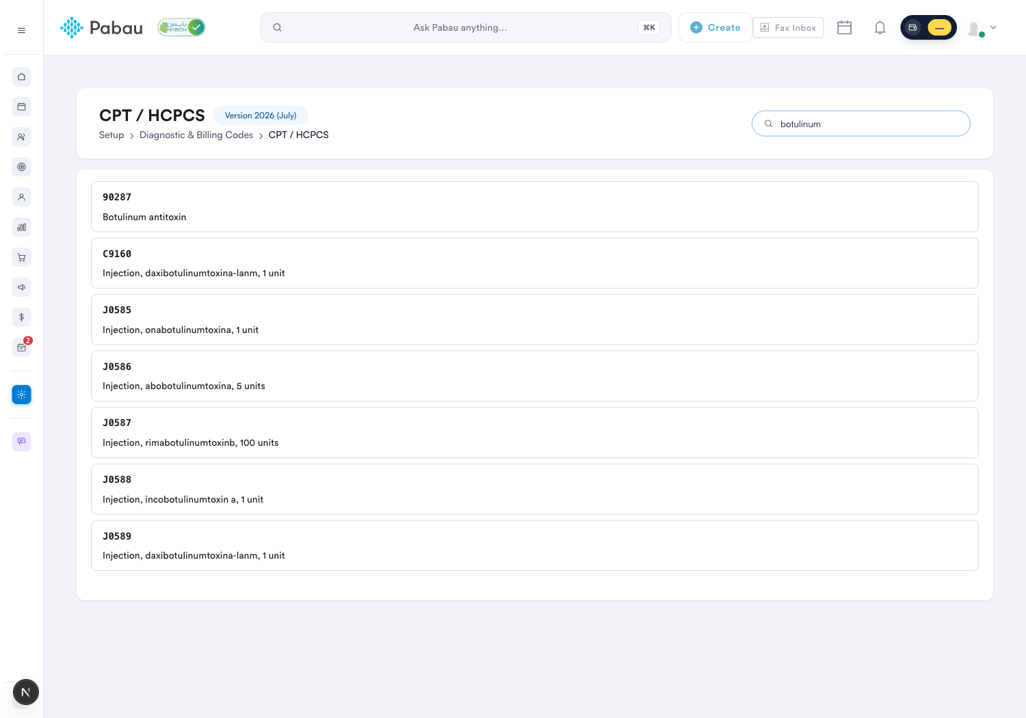Click the black N circle icon
This screenshot has width=1026, height=718.
coord(26,692)
